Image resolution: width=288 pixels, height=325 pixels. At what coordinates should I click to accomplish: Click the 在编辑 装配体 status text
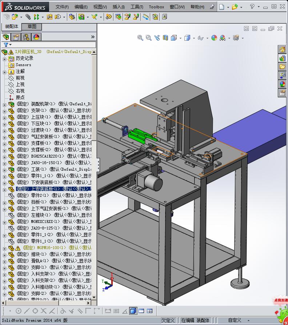[195, 320]
